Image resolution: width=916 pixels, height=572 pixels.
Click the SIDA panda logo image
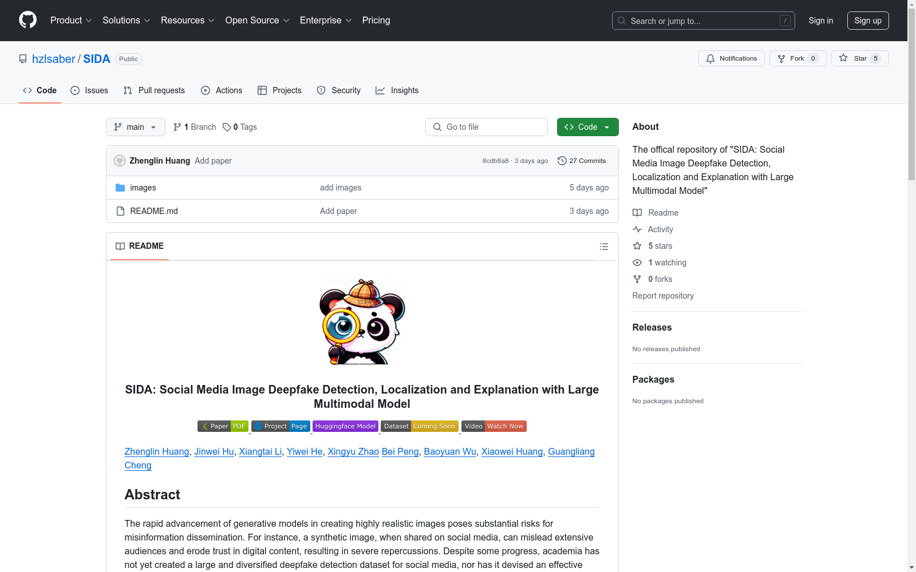click(x=362, y=322)
